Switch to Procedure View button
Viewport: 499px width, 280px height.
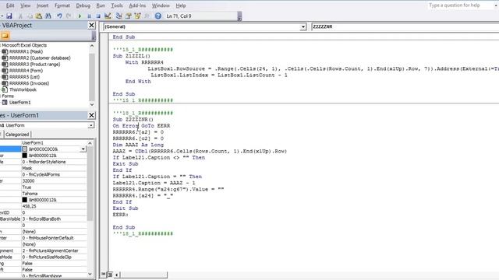coord(104,275)
